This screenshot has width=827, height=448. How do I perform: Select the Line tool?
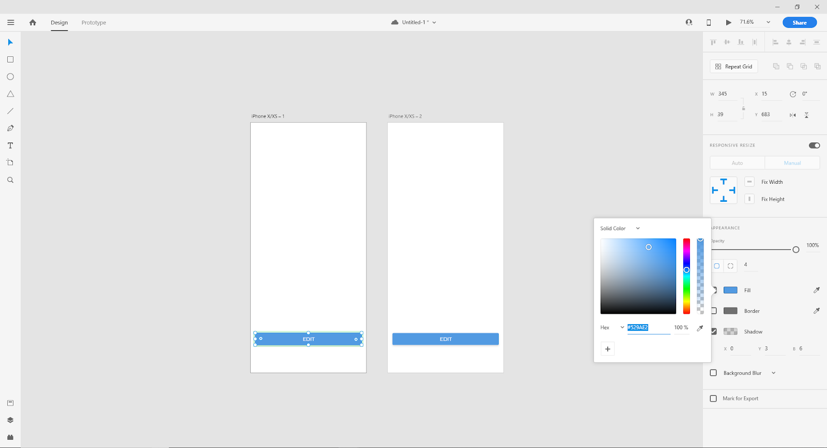[x=10, y=111]
